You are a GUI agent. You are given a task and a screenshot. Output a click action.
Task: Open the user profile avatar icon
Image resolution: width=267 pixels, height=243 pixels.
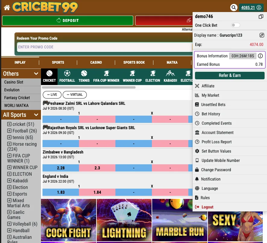pyautogui.click(x=259, y=8)
